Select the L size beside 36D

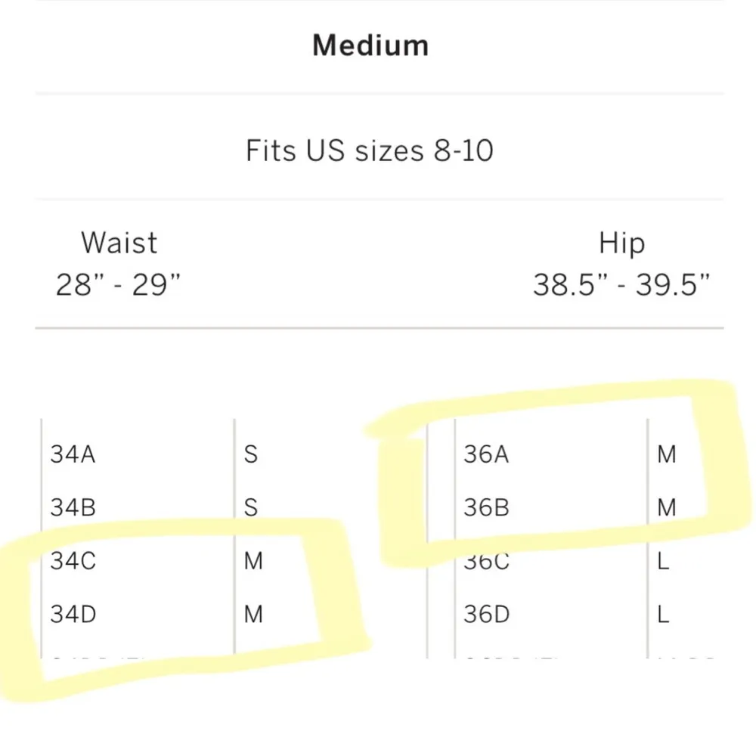(664, 615)
